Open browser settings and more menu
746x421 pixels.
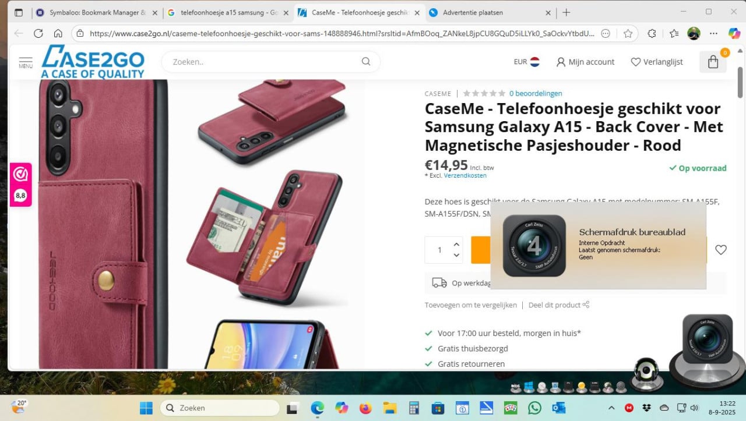coord(713,34)
